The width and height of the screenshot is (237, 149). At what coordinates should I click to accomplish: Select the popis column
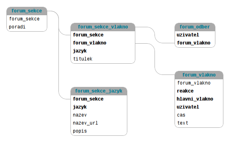(x=80, y=131)
